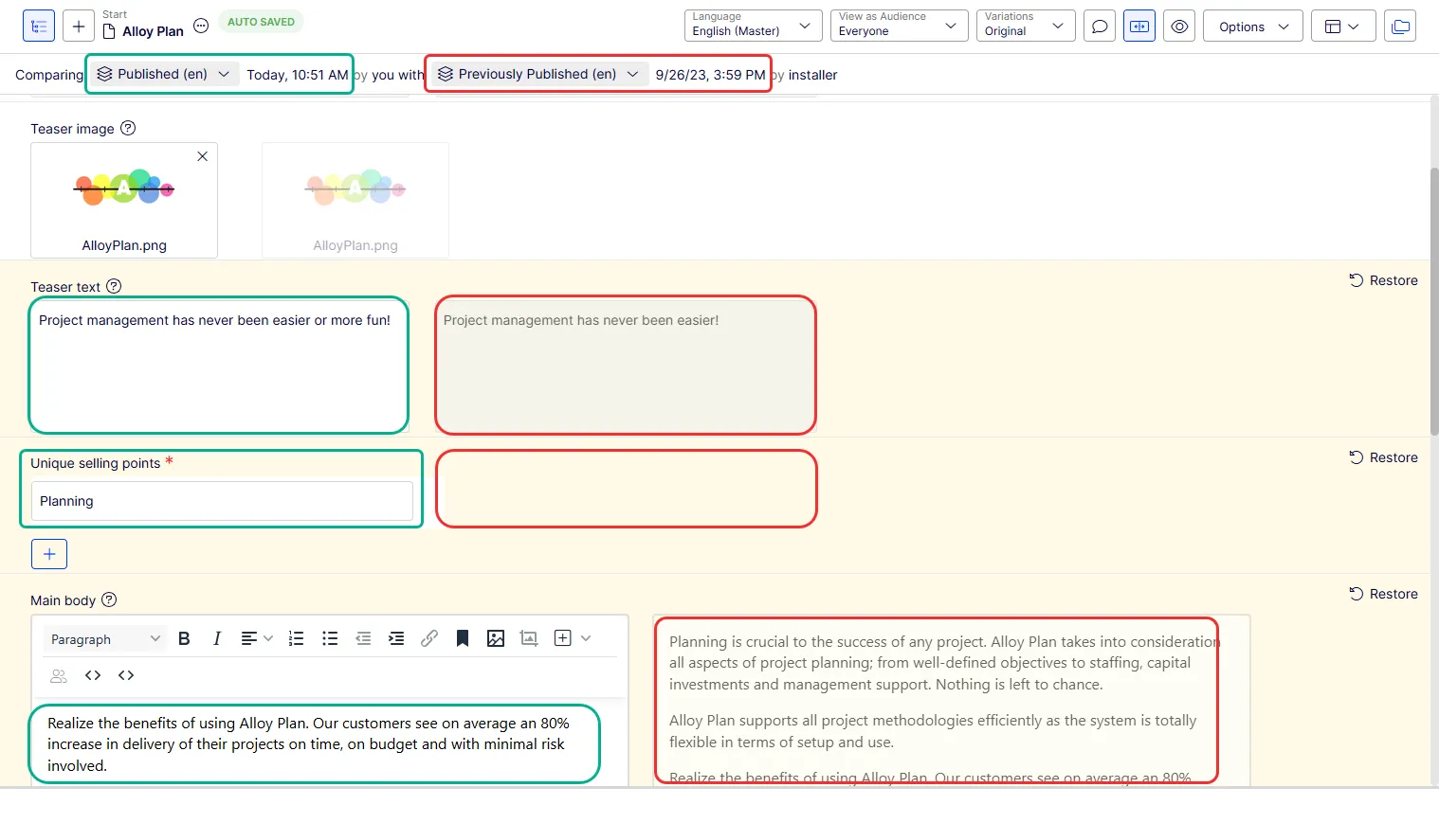Open the View as Audience dropdown
The image size is (1439, 823).
point(899,26)
